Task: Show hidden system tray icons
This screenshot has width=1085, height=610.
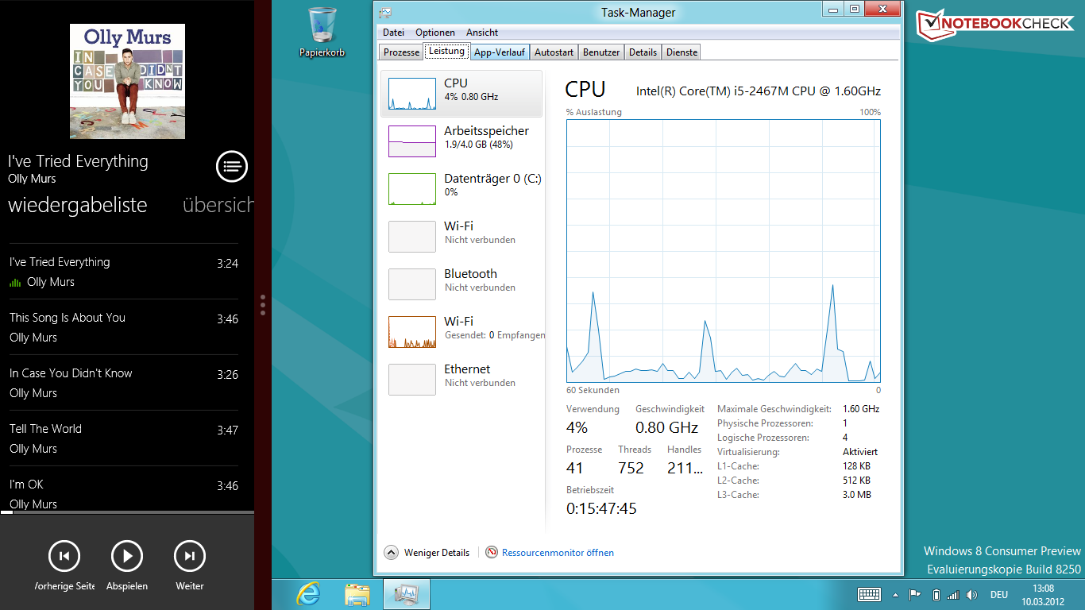Action: pos(896,595)
